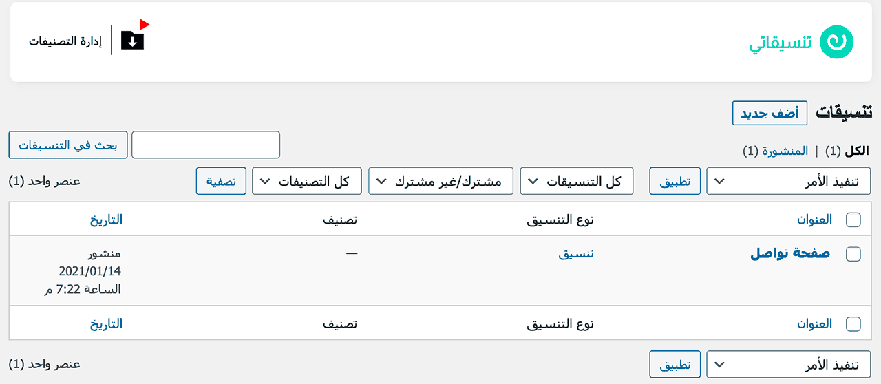Click the بحث في التنسيقات search button

tap(68, 145)
